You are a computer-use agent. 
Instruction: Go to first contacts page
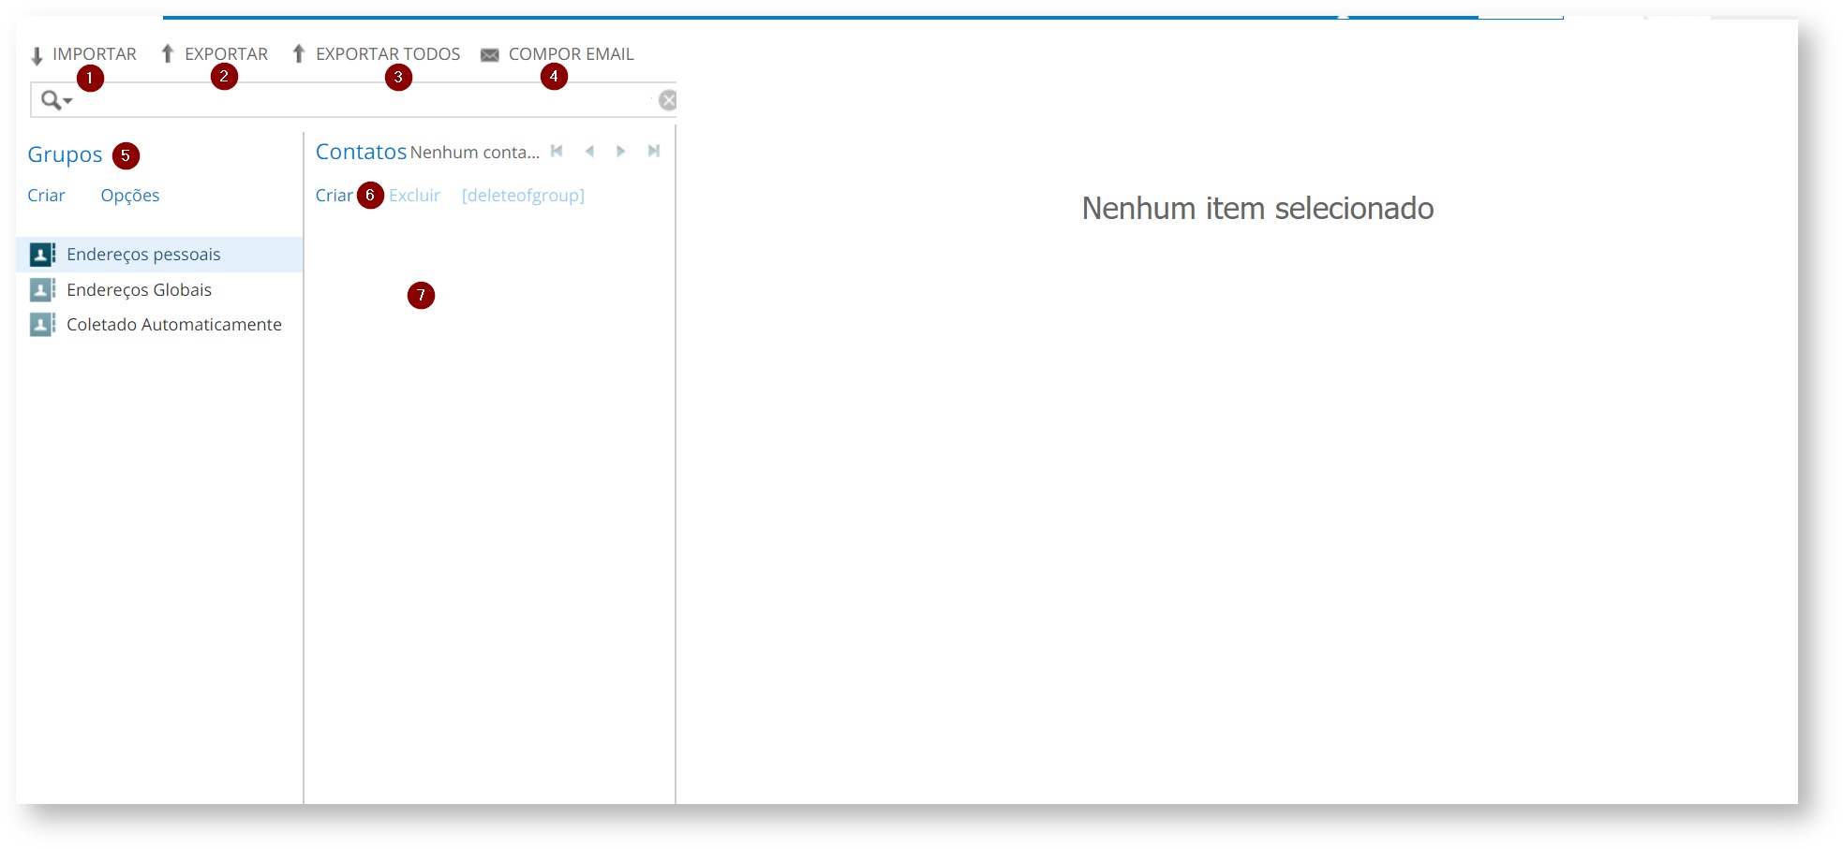pos(557,152)
